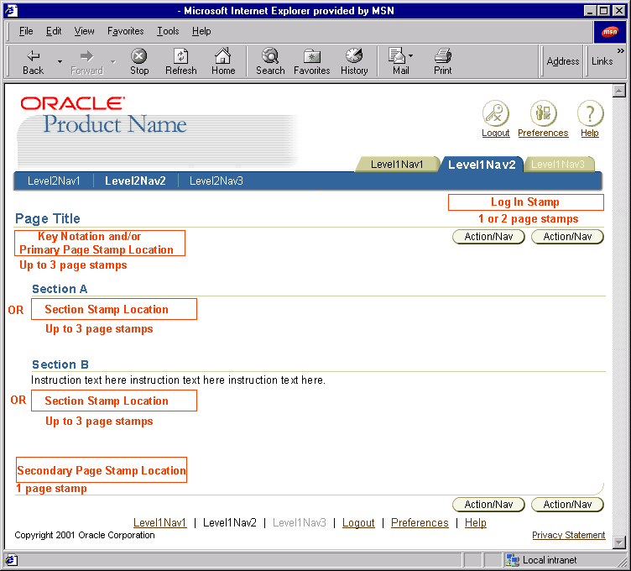Select the Level1Nav2 tab
This screenshot has width=631, height=571.
pyautogui.click(x=482, y=165)
